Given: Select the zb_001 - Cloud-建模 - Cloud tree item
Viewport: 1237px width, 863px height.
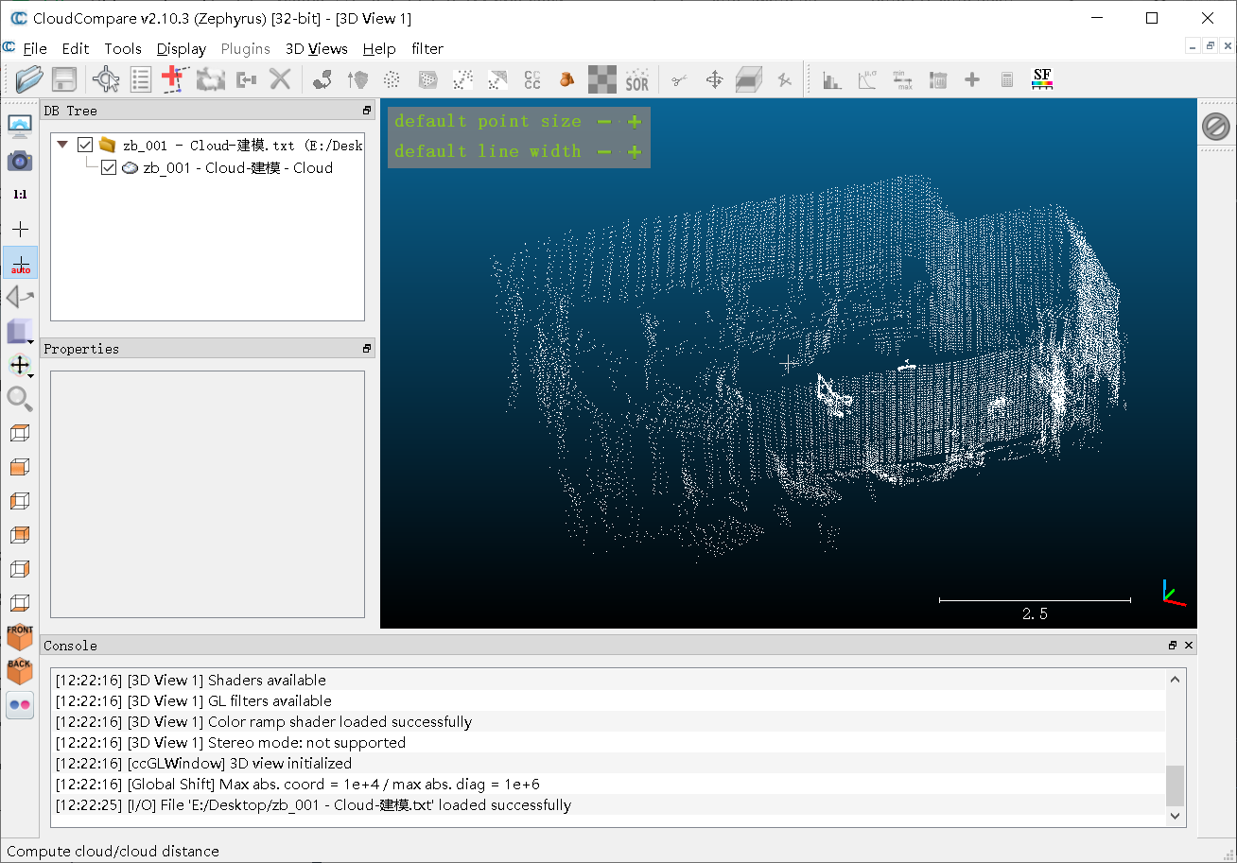Looking at the screenshot, I should [237, 167].
